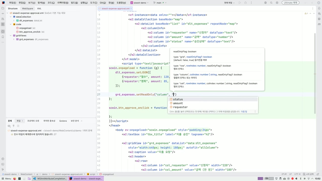Open the 파일 menu

(x=12, y=3)
